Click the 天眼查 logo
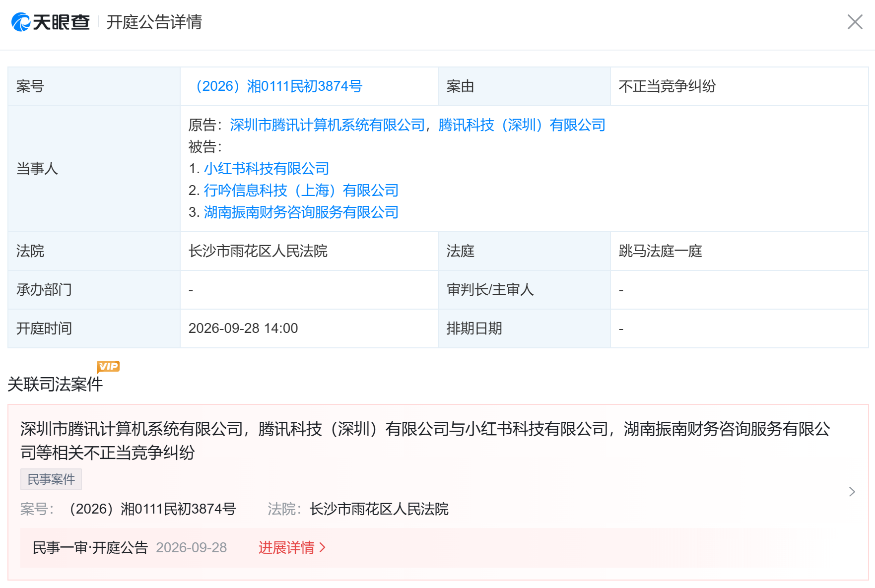This screenshot has width=875, height=588. [x=51, y=22]
